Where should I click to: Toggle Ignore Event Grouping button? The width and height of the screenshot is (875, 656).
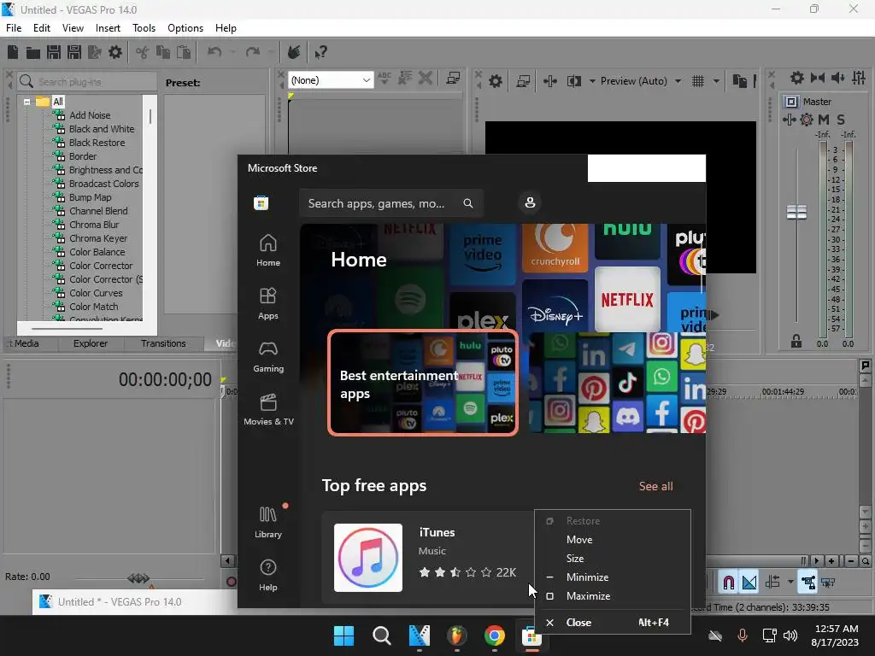click(828, 583)
